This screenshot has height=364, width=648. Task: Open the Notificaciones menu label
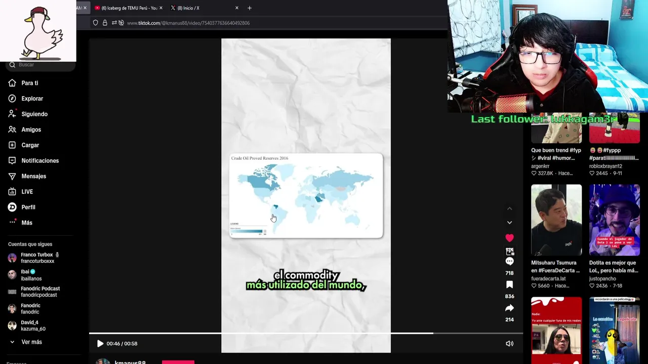40,161
